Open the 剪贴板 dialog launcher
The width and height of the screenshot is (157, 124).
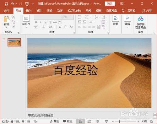pos(19,33)
